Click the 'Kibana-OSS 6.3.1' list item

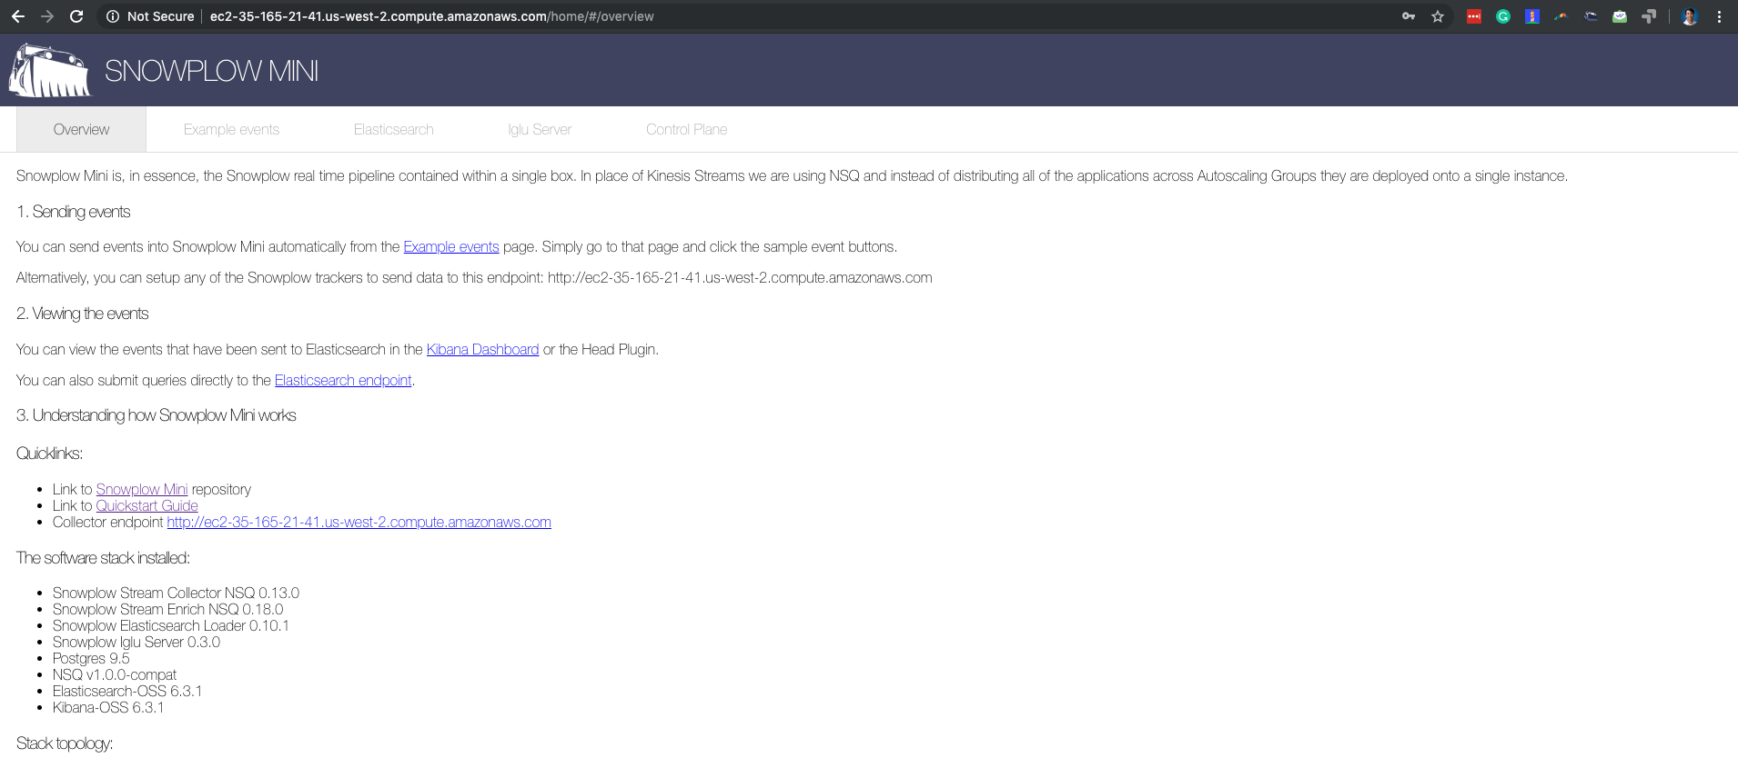(108, 707)
